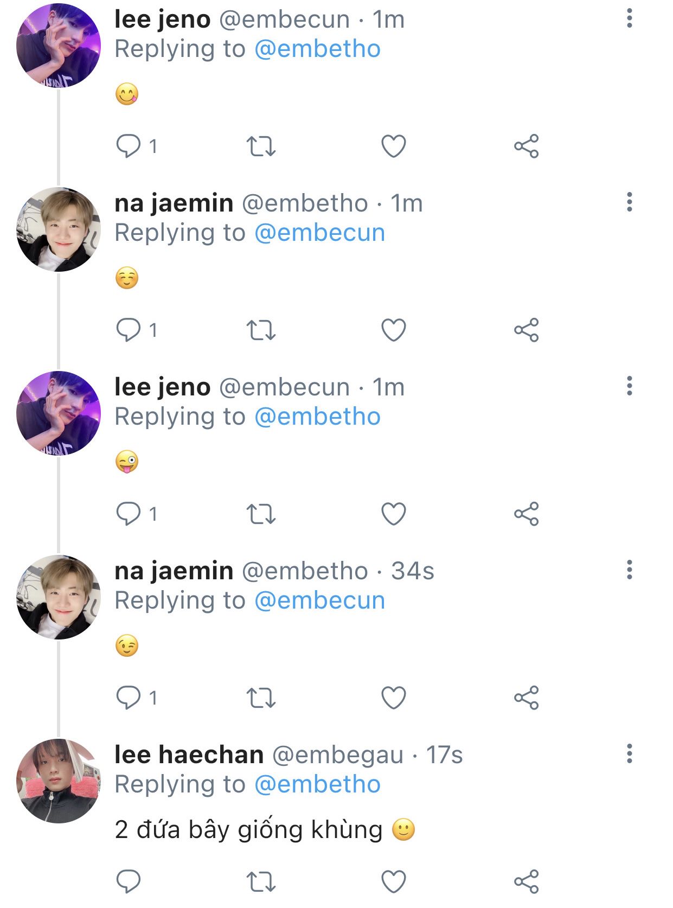The height and width of the screenshot is (908, 673).
Task: Retweet lee haechan's tweet
Action: 261,881
